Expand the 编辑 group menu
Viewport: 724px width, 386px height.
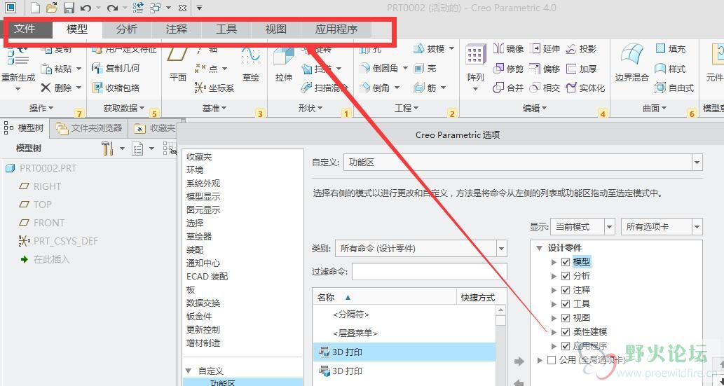point(535,108)
